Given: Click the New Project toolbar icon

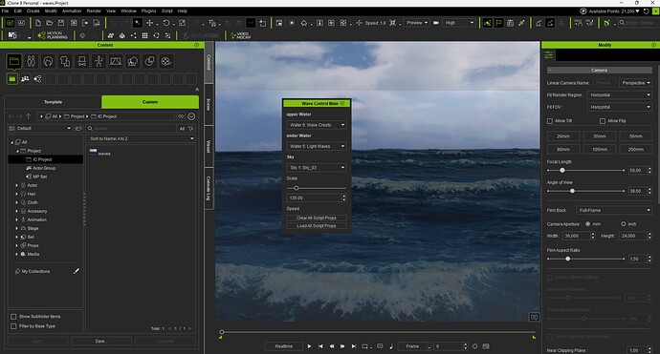Looking at the screenshot, I should tap(38, 23).
